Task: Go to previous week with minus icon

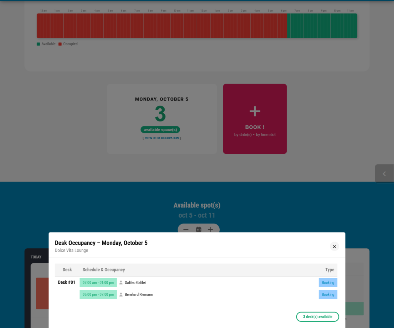Action: click(x=186, y=229)
